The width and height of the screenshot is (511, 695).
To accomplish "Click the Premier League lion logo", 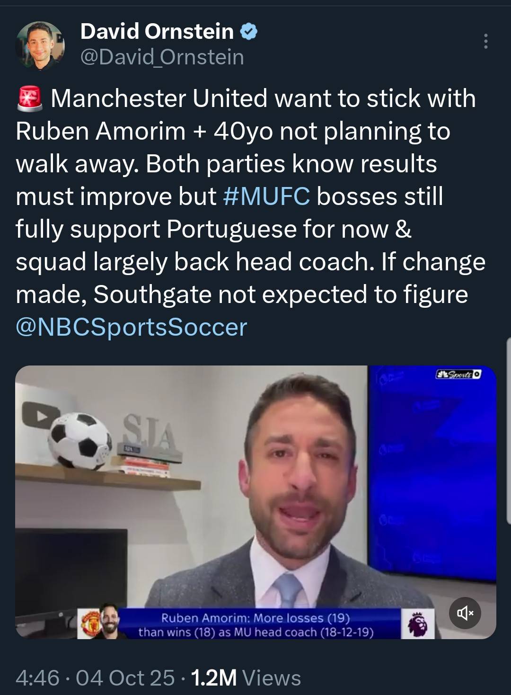I will click(x=418, y=624).
